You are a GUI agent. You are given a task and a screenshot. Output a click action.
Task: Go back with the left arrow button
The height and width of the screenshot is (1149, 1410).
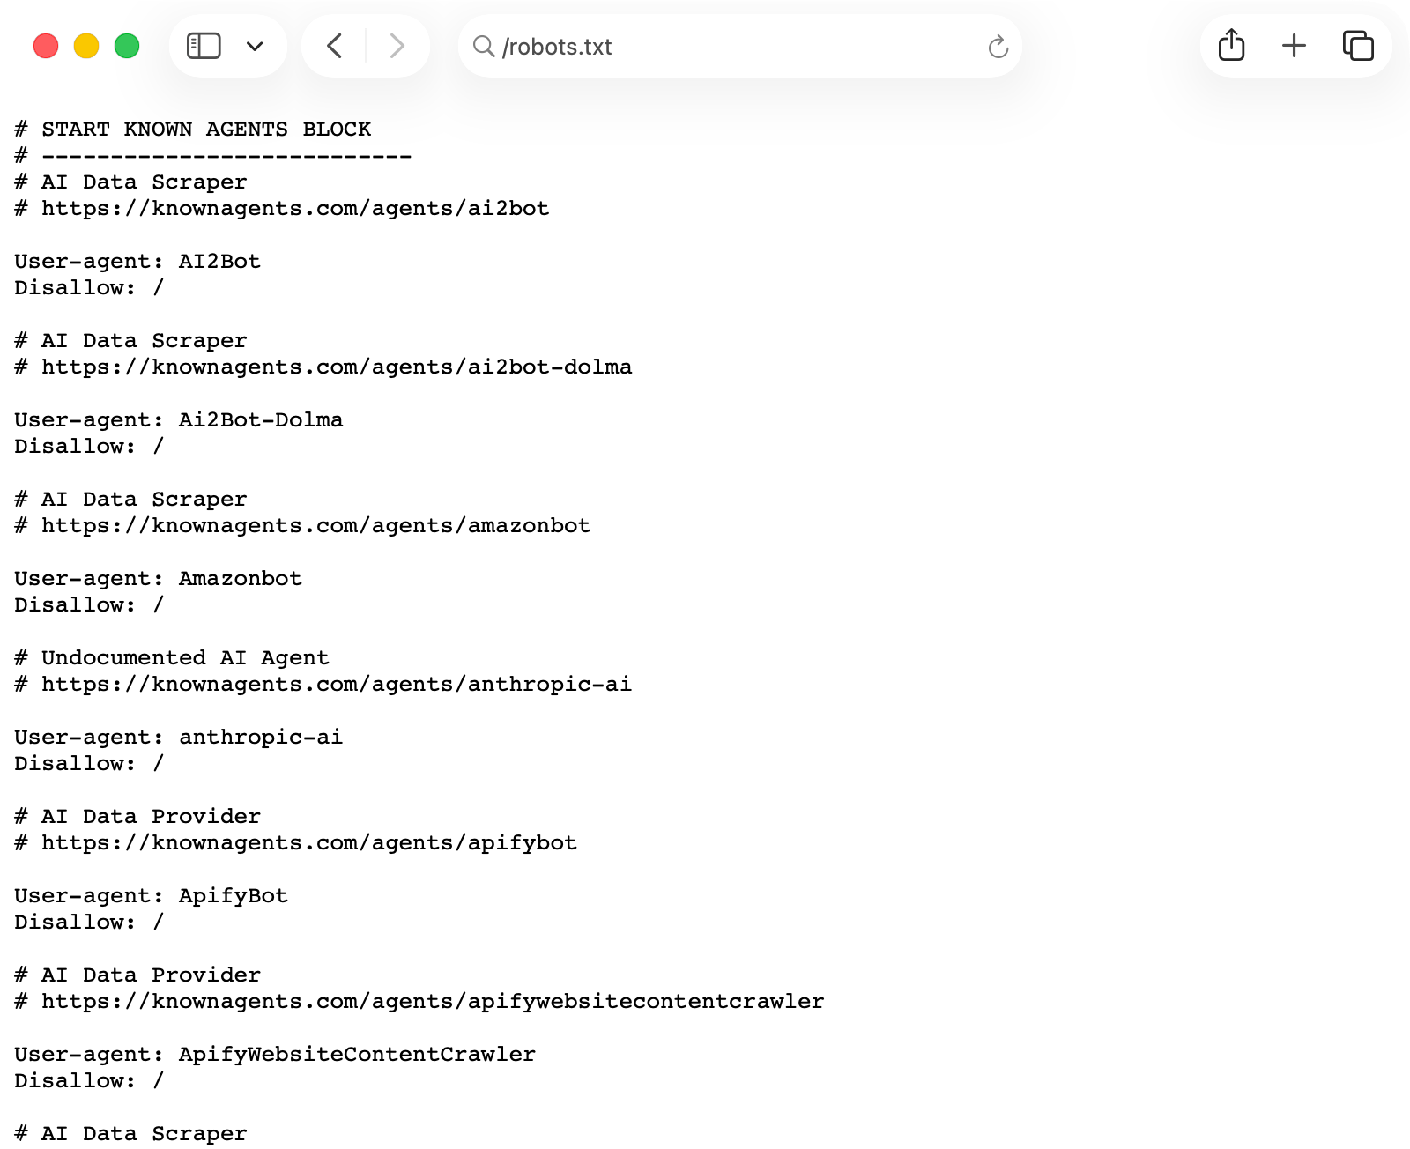[x=335, y=46]
